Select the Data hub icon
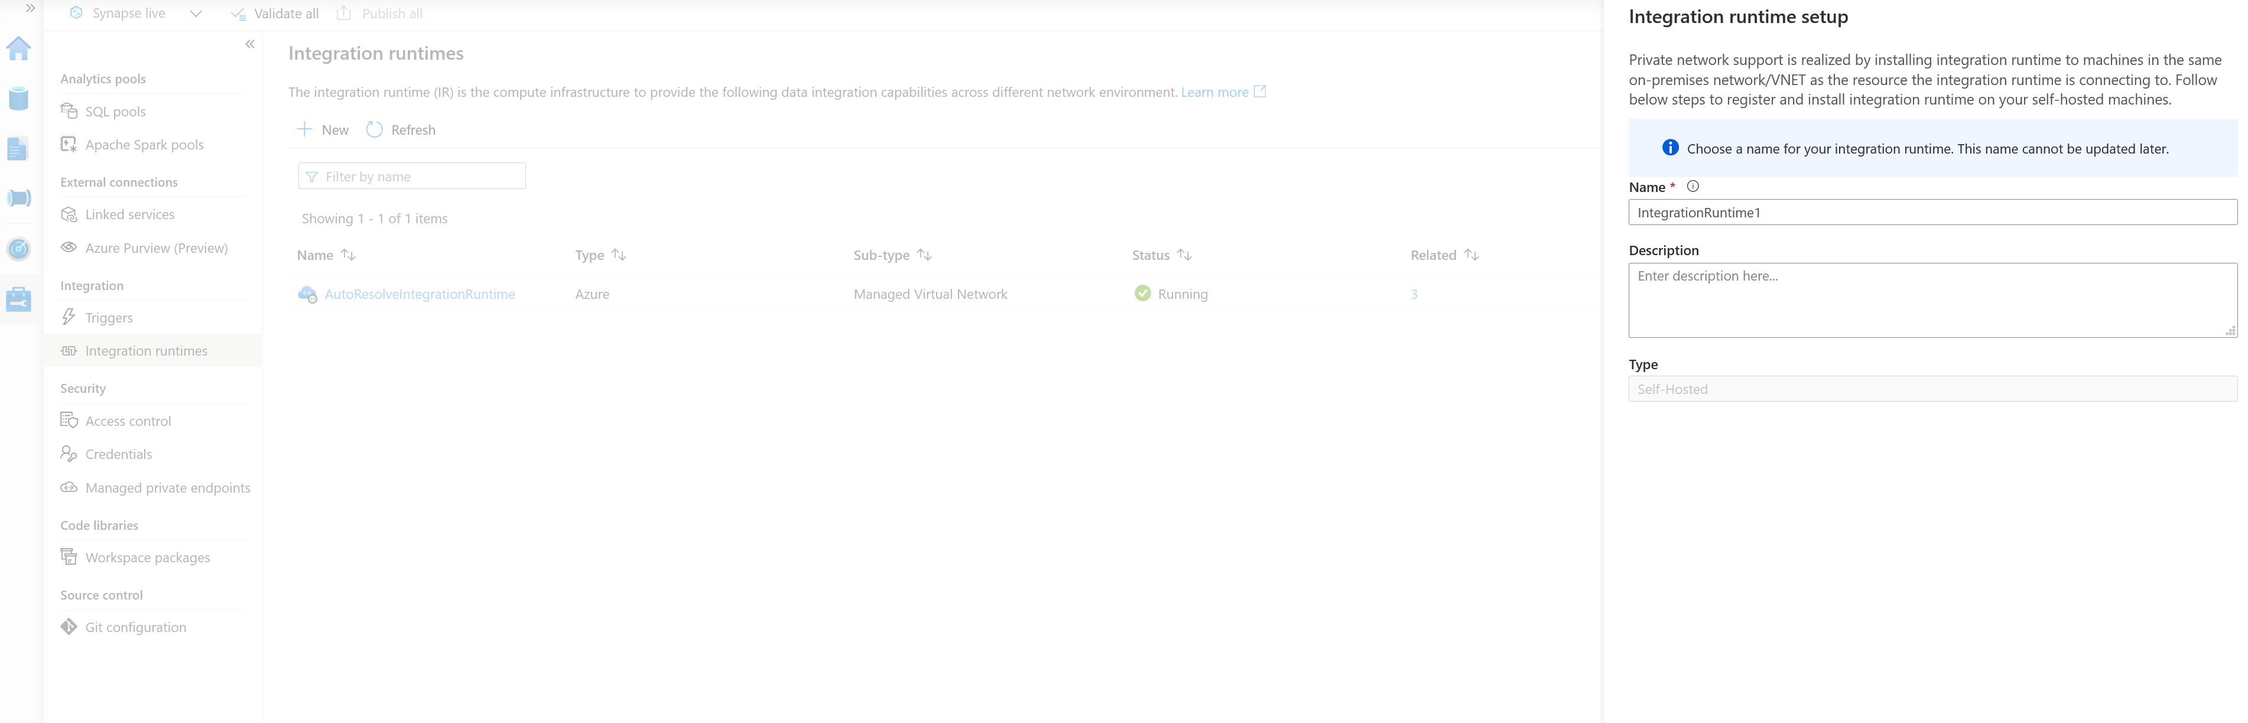 pos(19,99)
